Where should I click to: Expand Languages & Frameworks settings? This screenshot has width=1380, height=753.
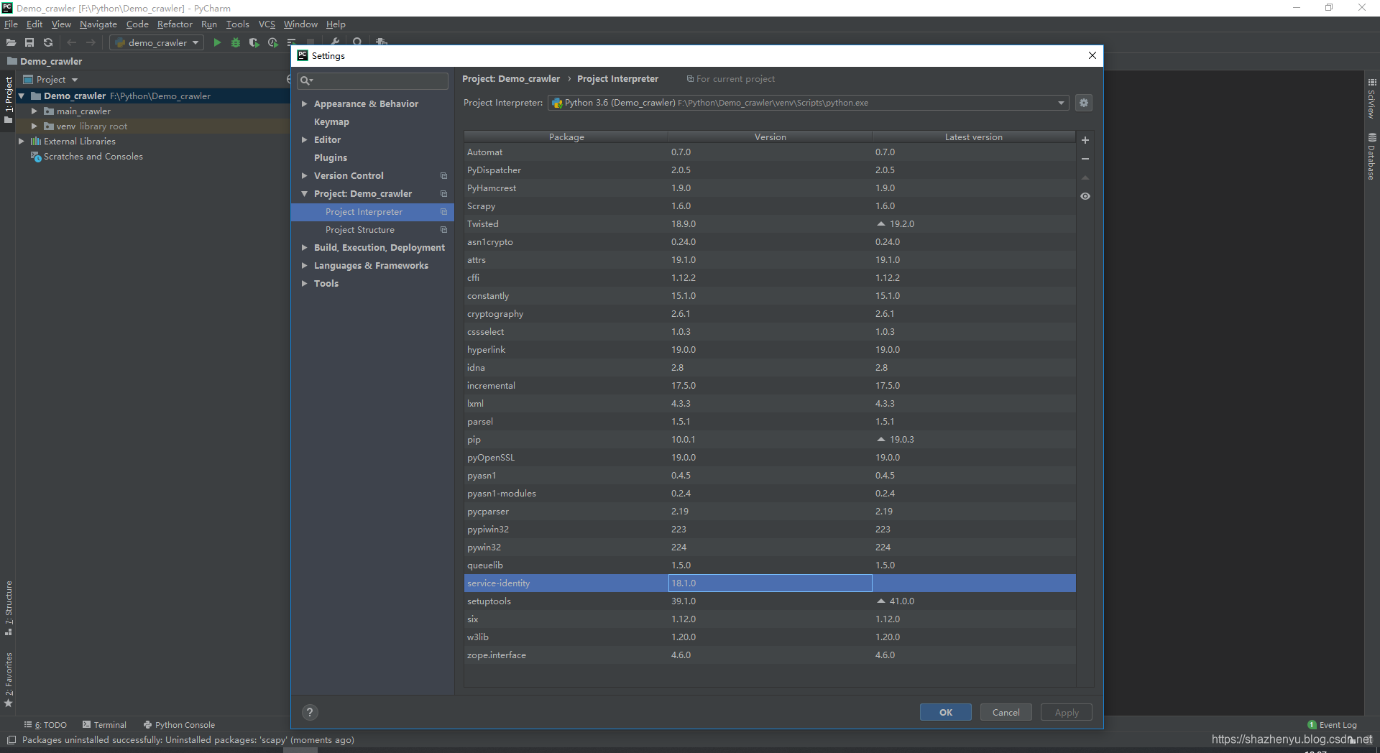[x=304, y=266]
